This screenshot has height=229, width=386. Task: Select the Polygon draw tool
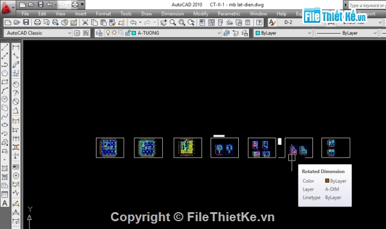pyautogui.click(x=5, y=73)
